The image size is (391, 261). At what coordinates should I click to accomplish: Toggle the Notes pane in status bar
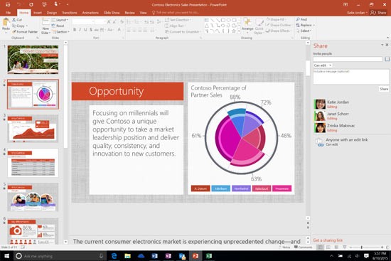coord(284,247)
